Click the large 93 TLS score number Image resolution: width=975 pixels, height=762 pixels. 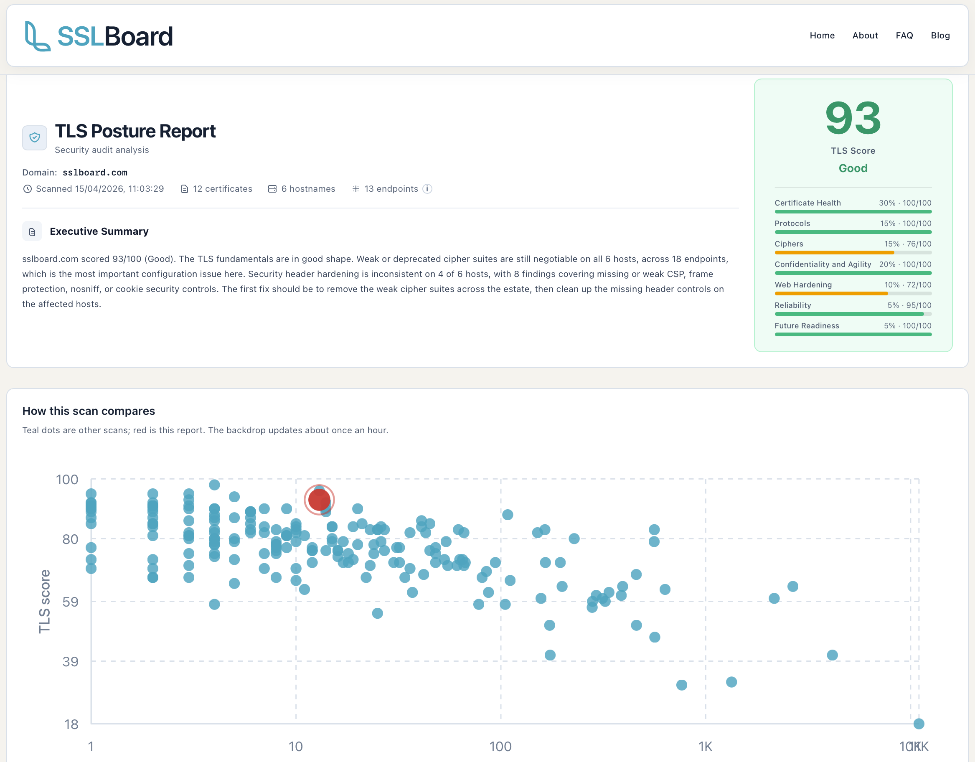tap(853, 118)
